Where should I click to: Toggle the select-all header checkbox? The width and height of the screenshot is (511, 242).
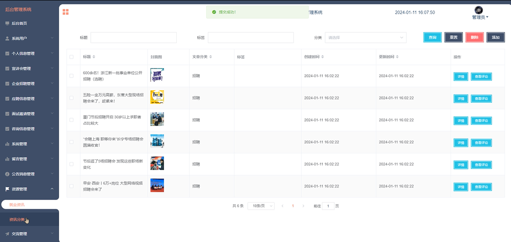pyautogui.click(x=71, y=57)
